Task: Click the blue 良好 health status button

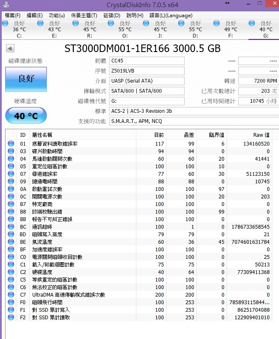Action: pos(26,79)
